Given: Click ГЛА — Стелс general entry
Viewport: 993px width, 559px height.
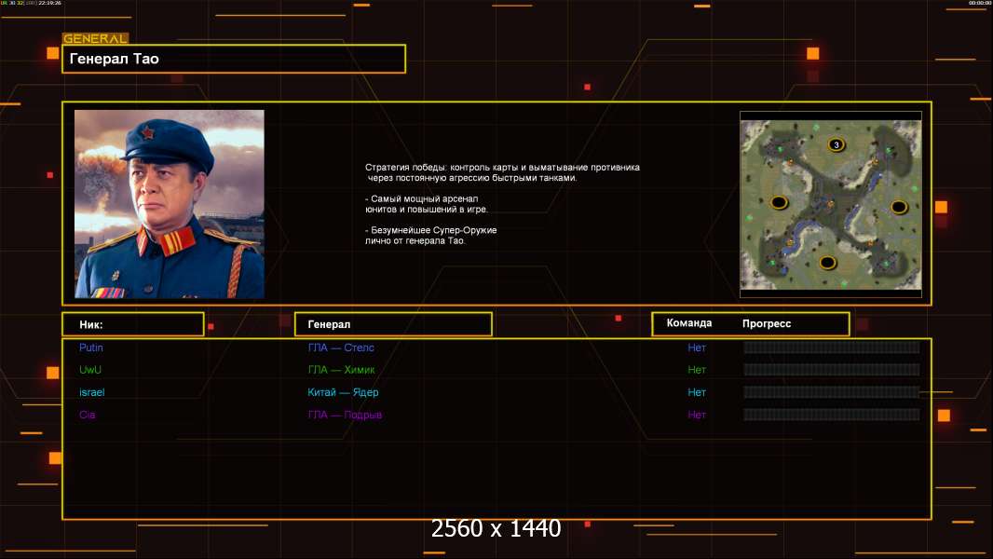Looking at the screenshot, I should 341,348.
